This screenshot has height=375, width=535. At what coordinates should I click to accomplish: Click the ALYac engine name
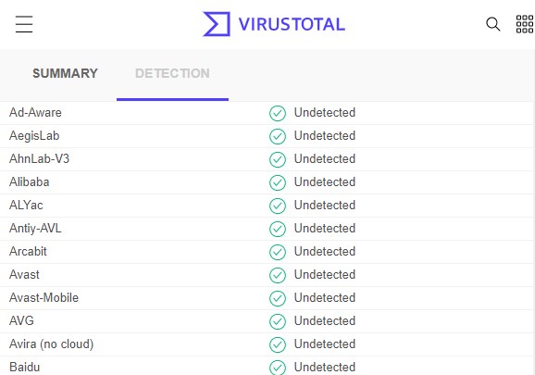(x=26, y=205)
